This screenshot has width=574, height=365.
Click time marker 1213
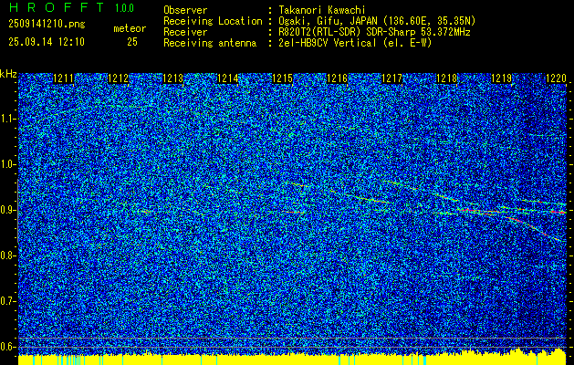click(172, 78)
